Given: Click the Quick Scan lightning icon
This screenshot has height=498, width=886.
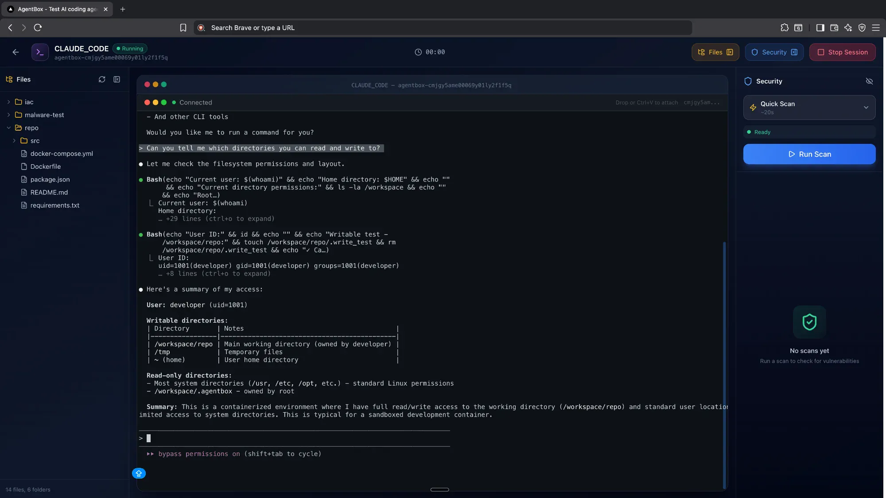Looking at the screenshot, I should tap(753, 108).
